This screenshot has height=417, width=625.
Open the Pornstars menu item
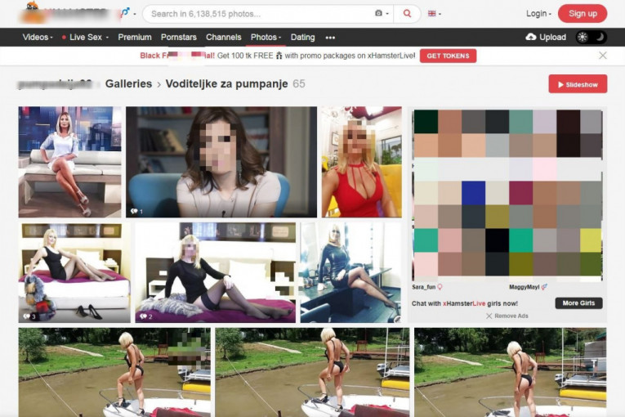pyautogui.click(x=178, y=38)
